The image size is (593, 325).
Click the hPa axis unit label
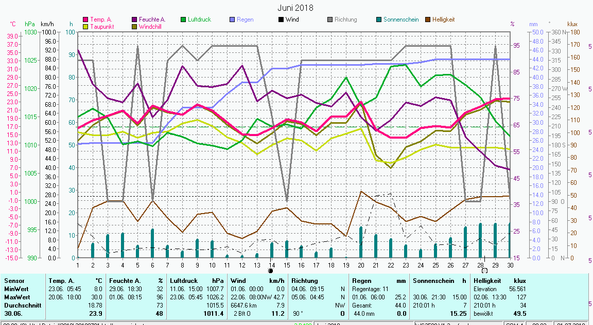click(30, 24)
